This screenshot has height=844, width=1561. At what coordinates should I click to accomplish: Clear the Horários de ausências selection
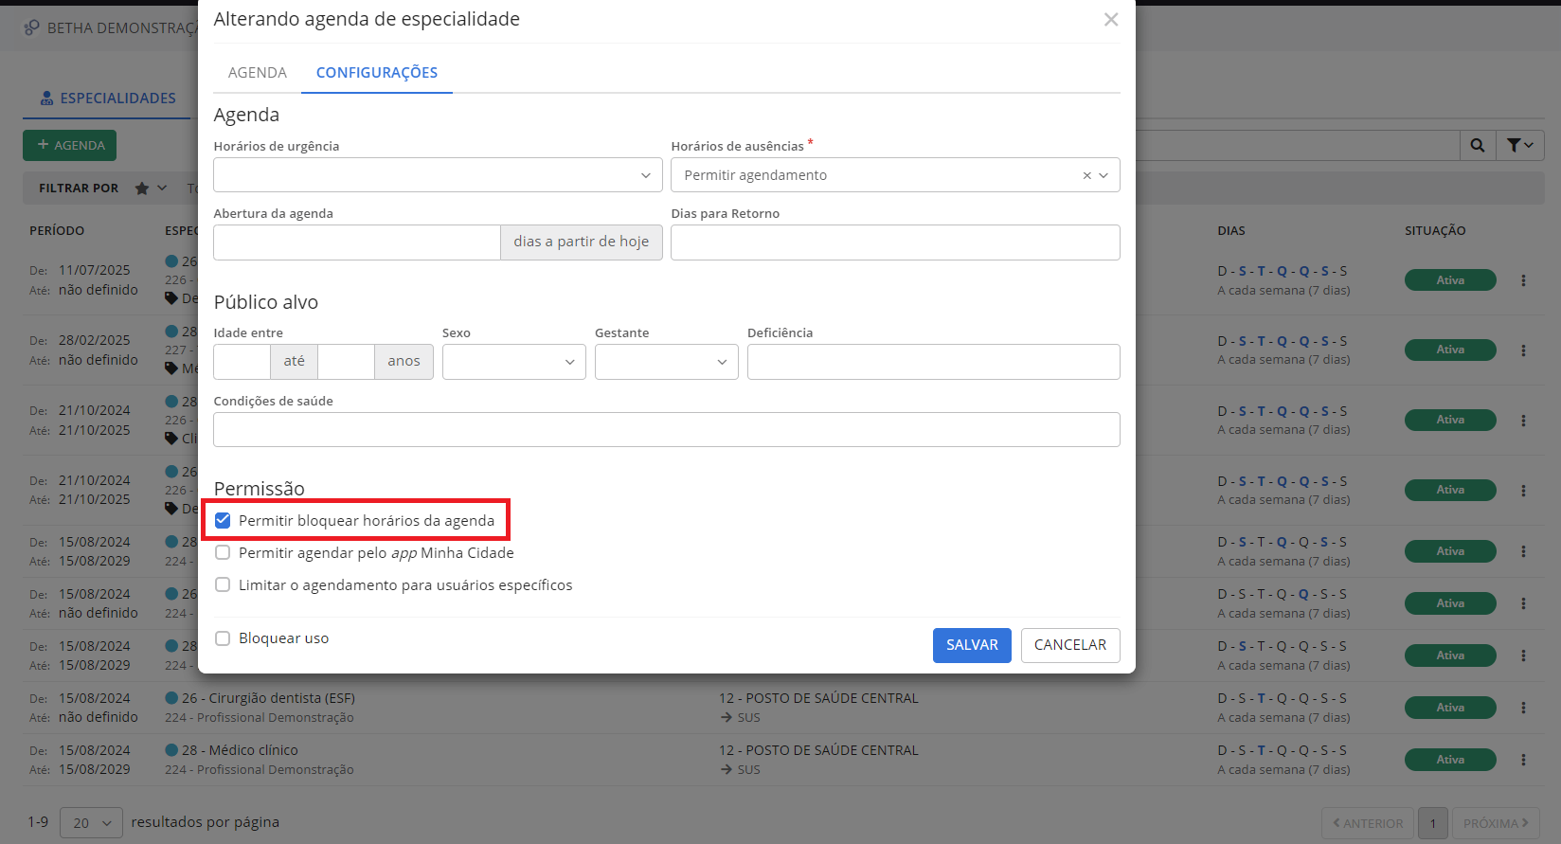click(1086, 175)
